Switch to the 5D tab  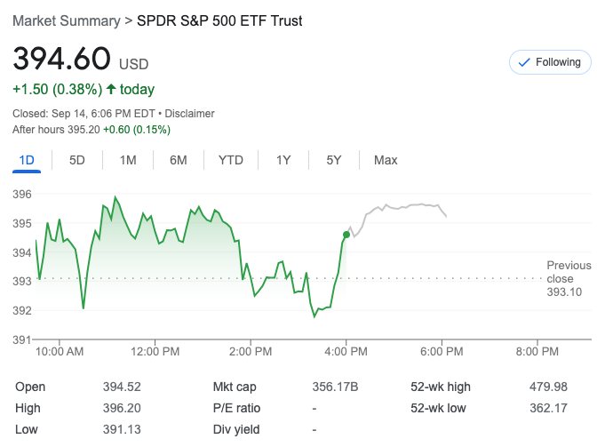click(77, 160)
